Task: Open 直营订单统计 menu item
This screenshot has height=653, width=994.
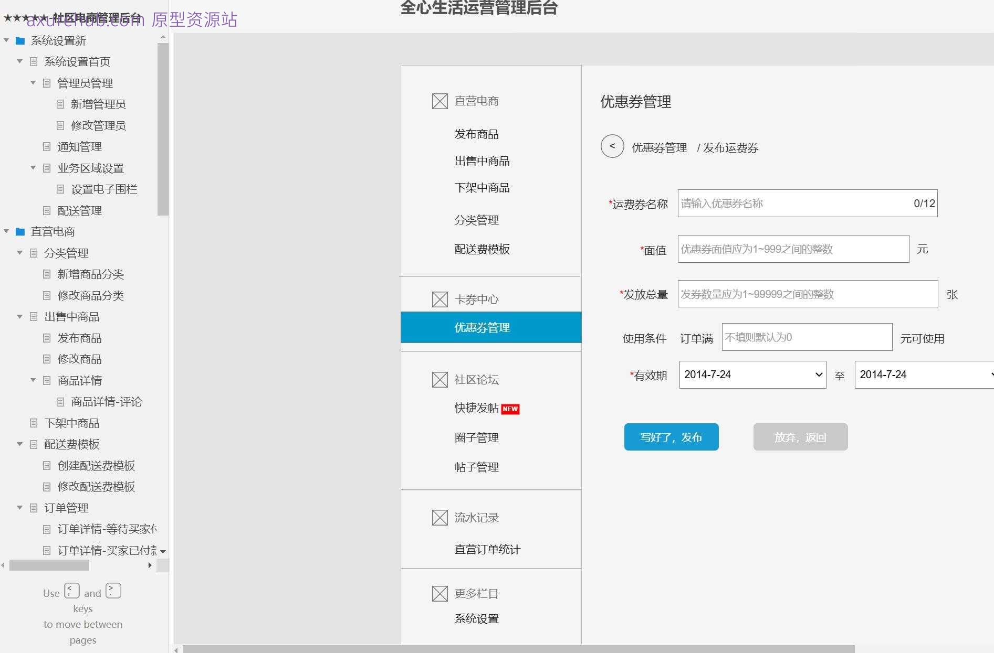Action: [x=487, y=549]
